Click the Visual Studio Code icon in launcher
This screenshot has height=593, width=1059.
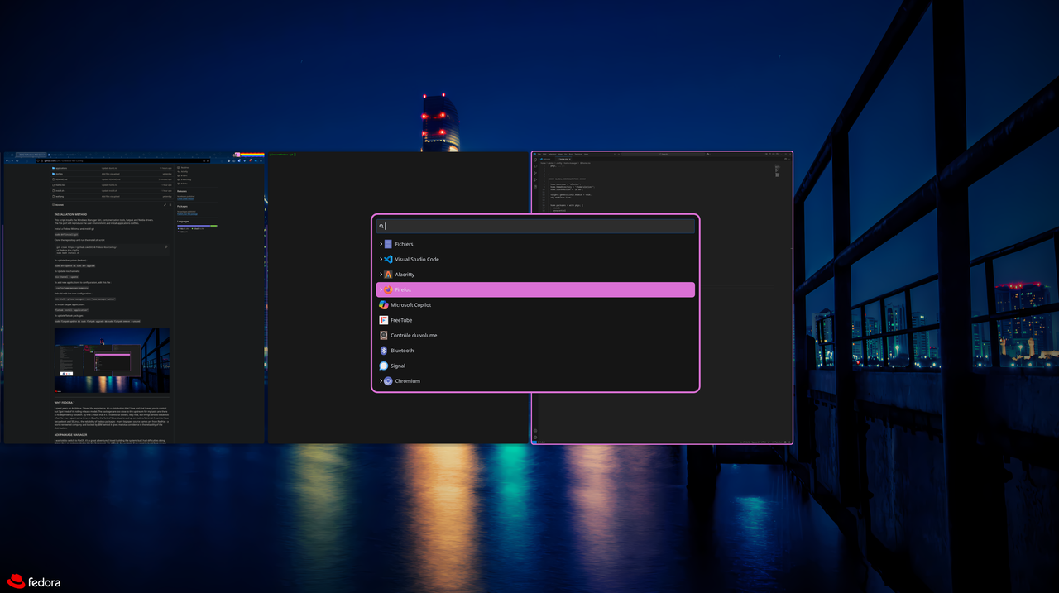coord(388,259)
